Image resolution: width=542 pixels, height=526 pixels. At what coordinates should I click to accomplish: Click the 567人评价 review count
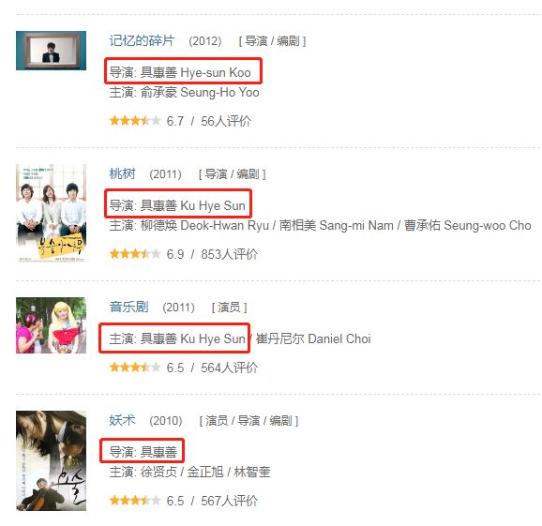(230, 501)
